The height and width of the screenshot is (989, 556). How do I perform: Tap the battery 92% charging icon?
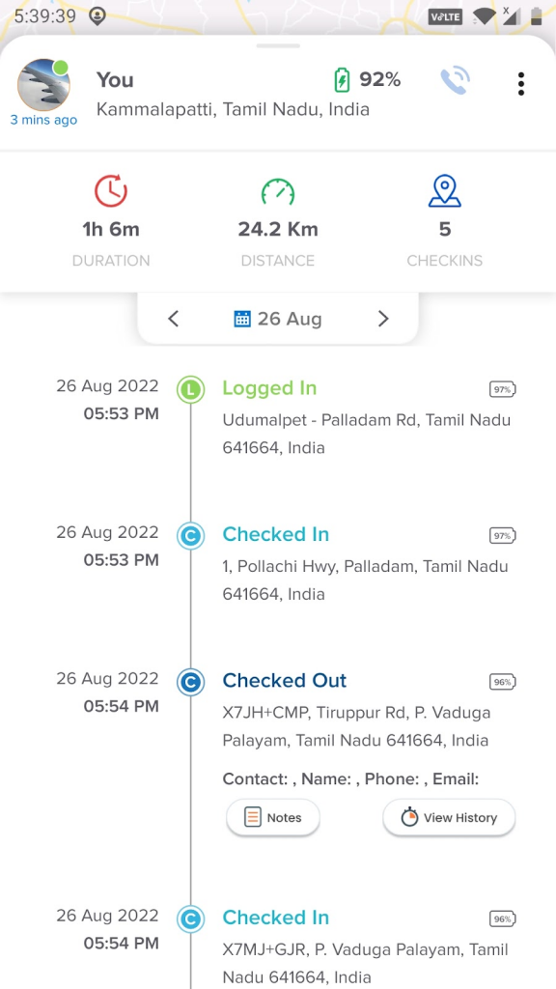[x=342, y=80]
